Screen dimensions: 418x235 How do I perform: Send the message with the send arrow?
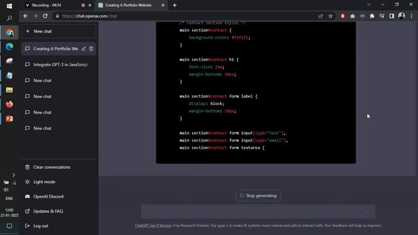(x=368, y=212)
